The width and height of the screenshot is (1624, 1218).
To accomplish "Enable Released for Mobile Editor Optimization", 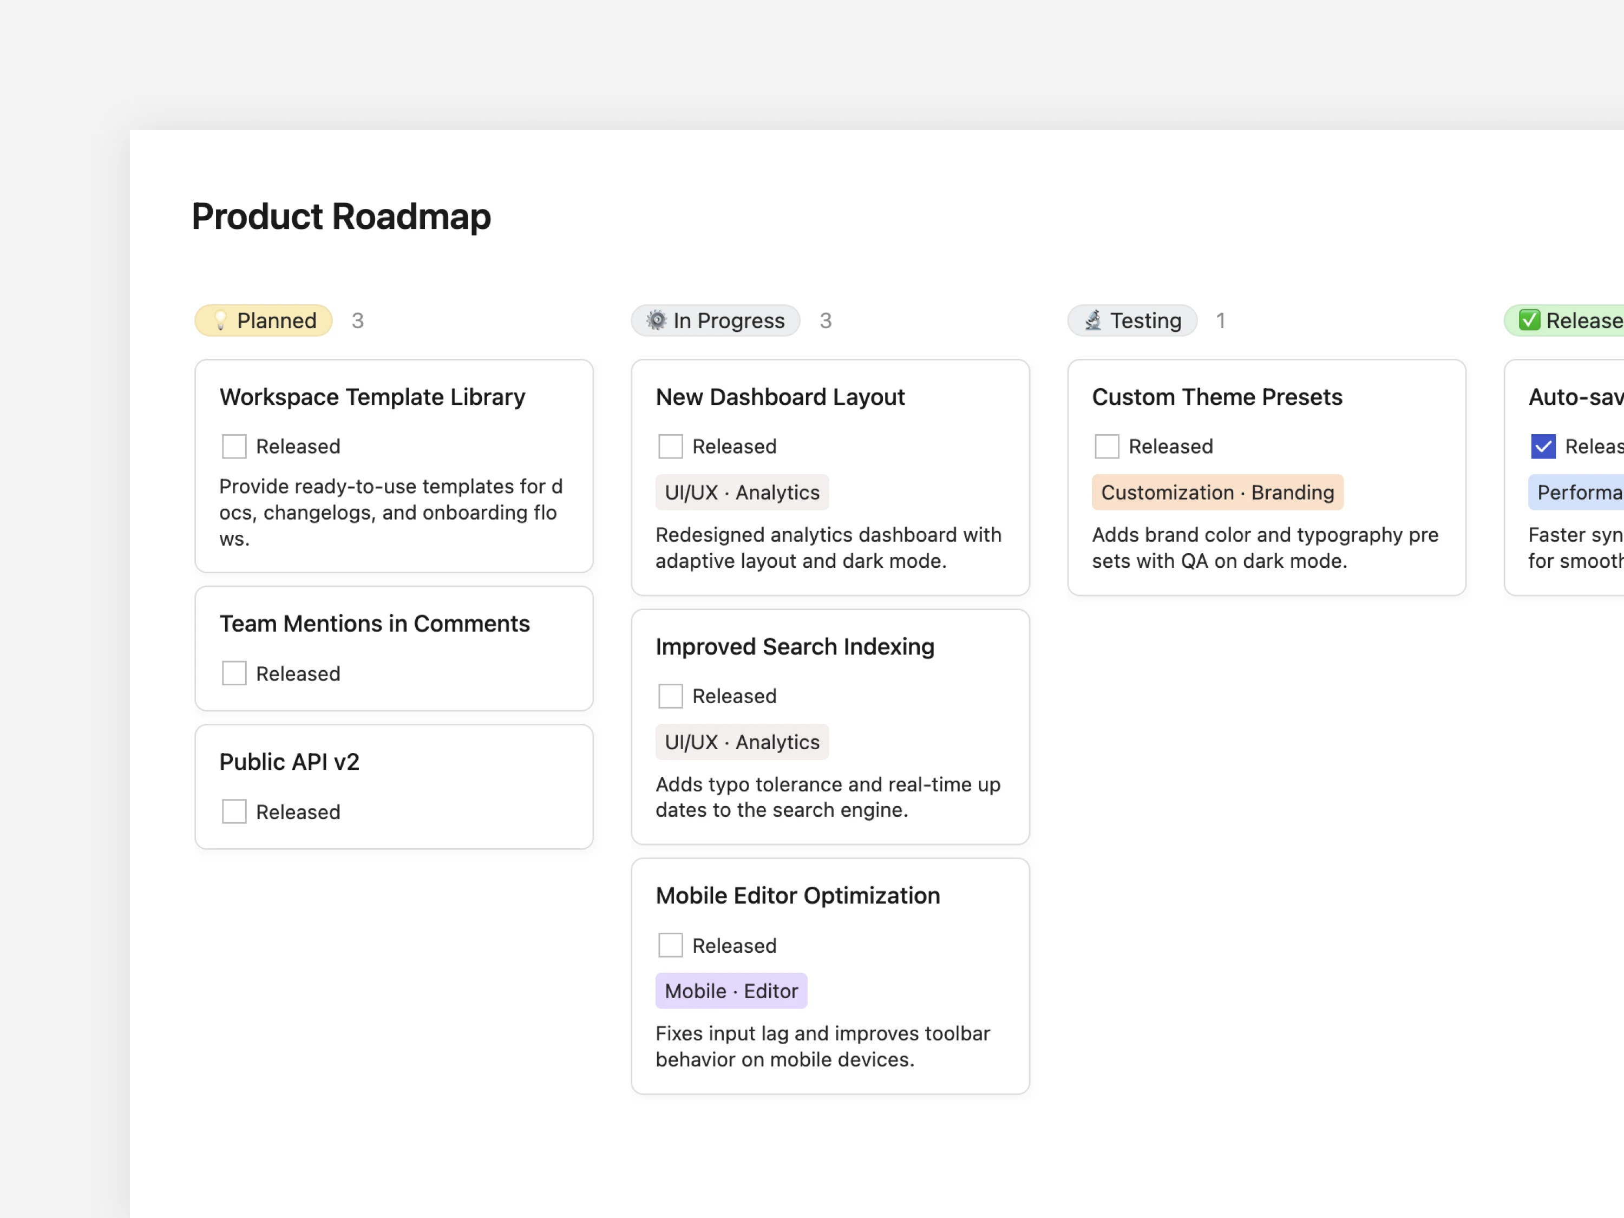I will click(670, 945).
